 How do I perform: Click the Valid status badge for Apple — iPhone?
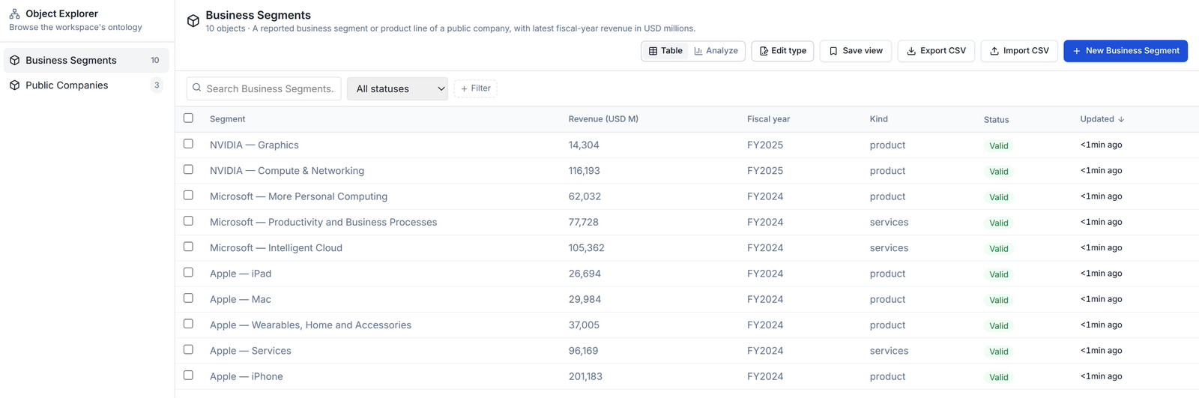999,377
